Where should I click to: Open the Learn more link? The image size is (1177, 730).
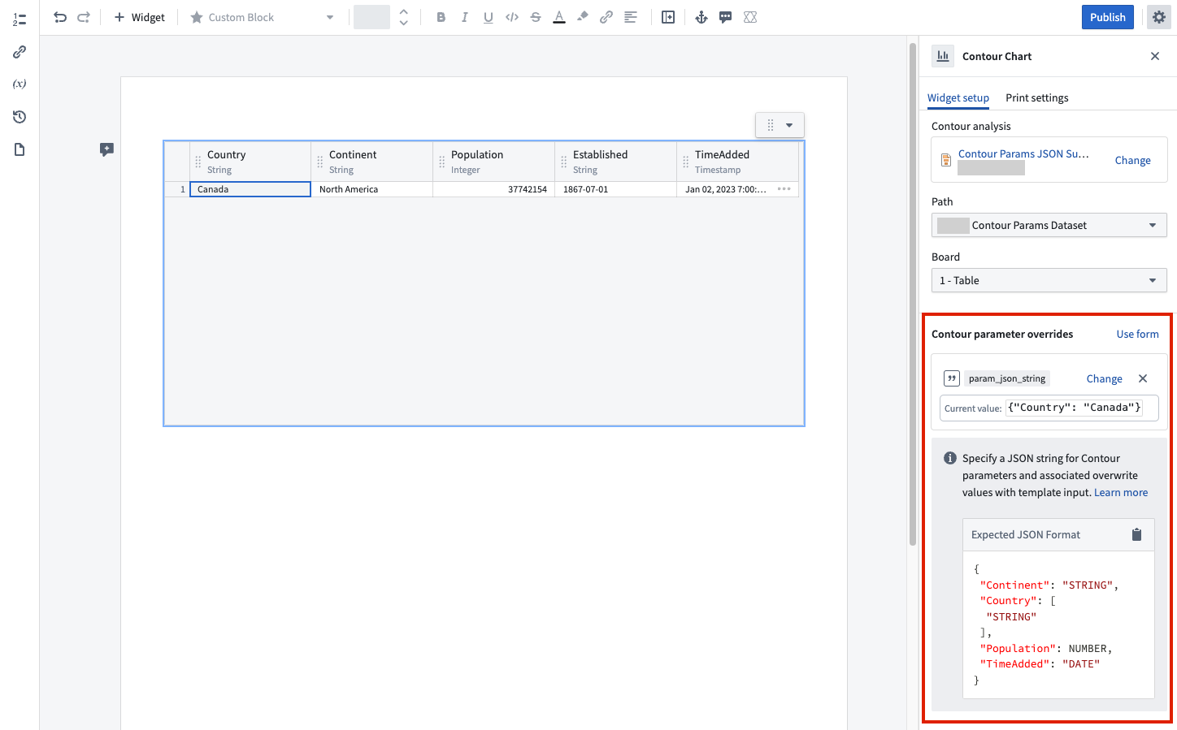[x=1121, y=492]
